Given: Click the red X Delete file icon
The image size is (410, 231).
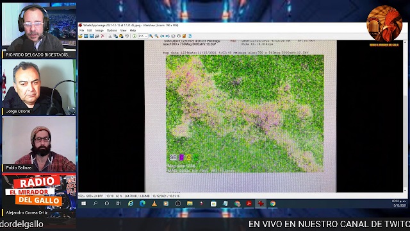Looking at the screenshot, I should [102, 36].
